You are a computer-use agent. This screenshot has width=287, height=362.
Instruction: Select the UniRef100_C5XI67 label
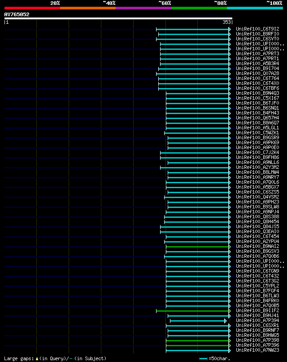257,98
